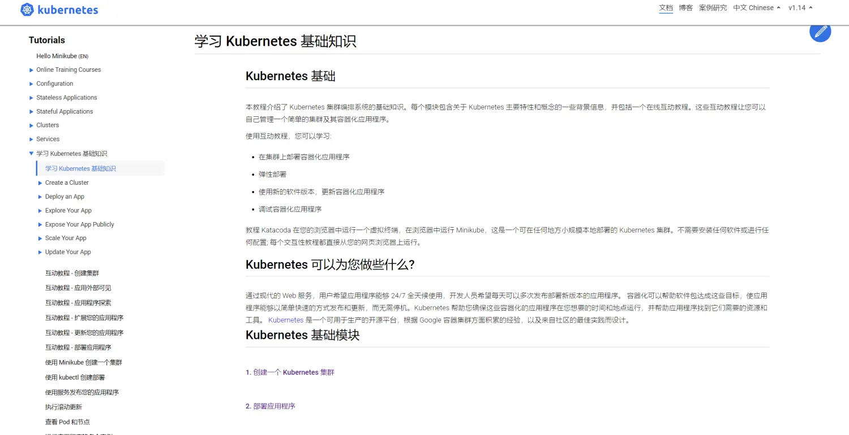Open module 1. 创建一个 Kubernetes 集群
The image size is (849, 435).
[x=290, y=372]
